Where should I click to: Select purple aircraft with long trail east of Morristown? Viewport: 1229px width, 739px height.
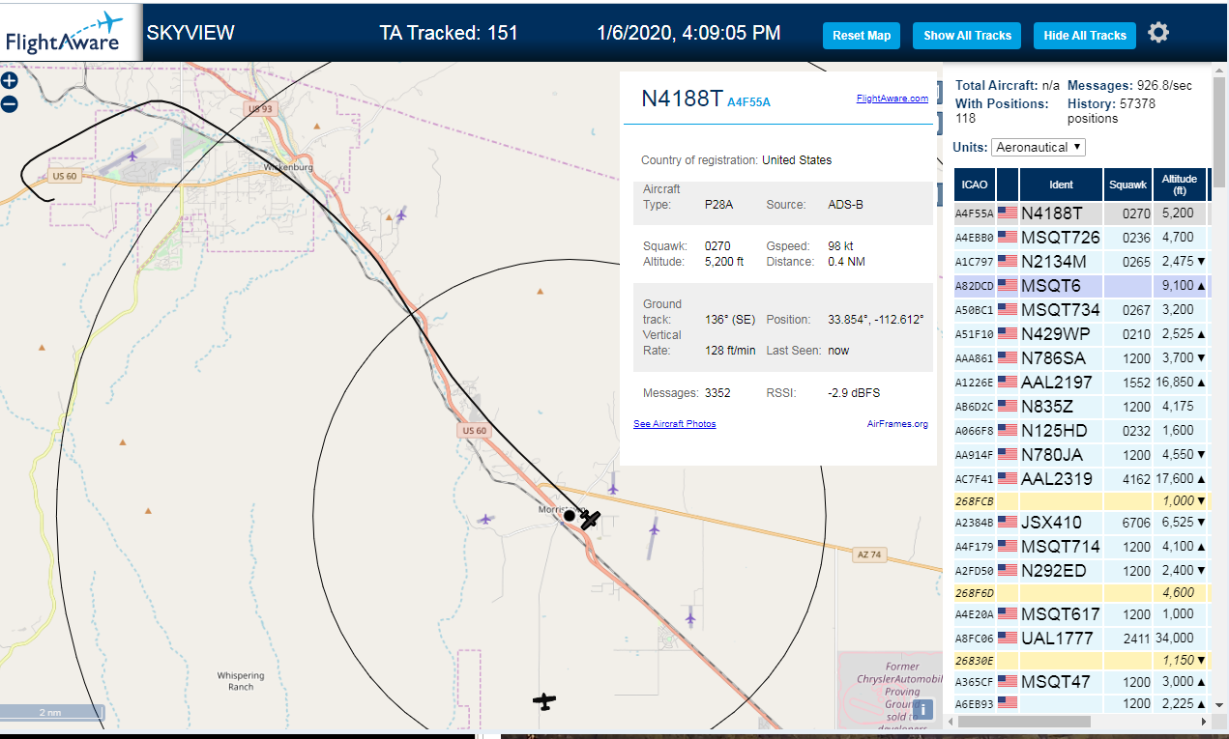point(655,527)
